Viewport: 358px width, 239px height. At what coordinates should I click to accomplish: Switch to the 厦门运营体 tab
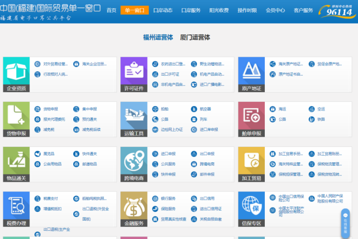coord(195,37)
